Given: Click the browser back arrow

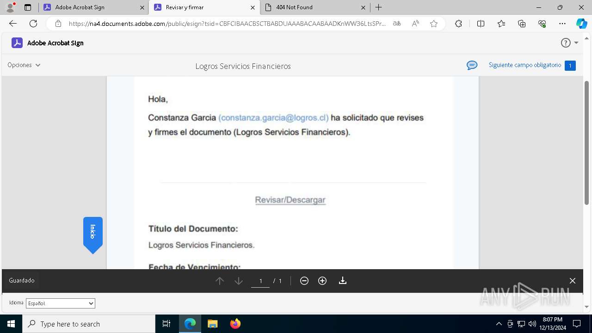Looking at the screenshot, I should [x=13, y=24].
